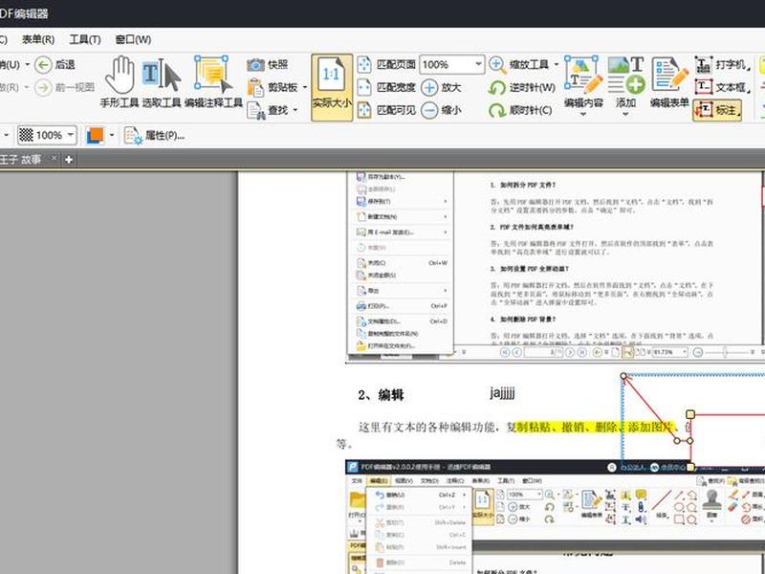Screen dimensions: 765x574
Task: Click the 2、编辑 heading in the page
Action: point(381,395)
